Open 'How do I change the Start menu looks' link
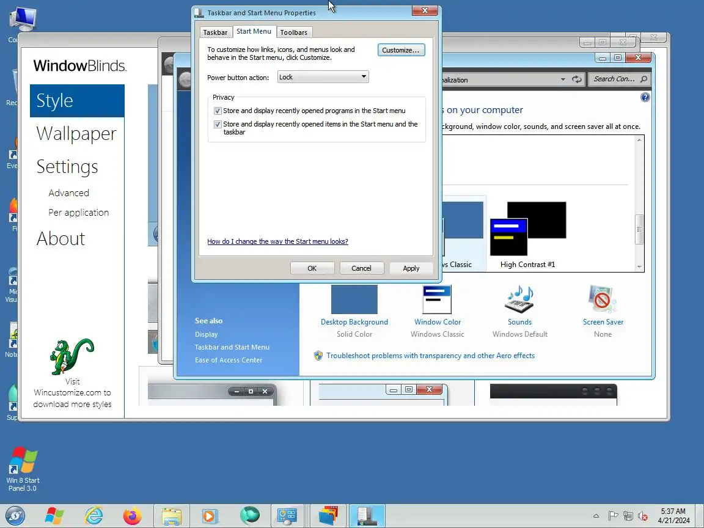 [x=277, y=241]
